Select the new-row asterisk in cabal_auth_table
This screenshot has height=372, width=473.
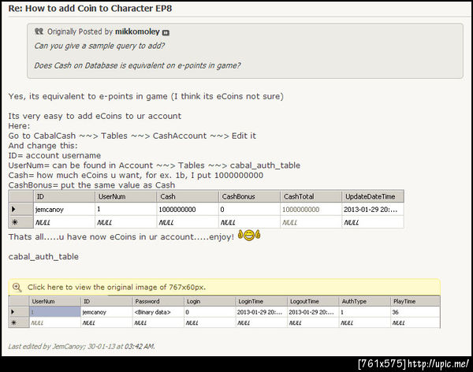(x=14, y=322)
